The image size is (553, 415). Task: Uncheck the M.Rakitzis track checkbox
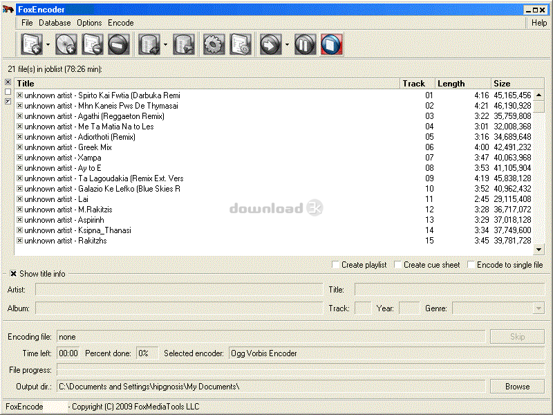(x=20, y=210)
